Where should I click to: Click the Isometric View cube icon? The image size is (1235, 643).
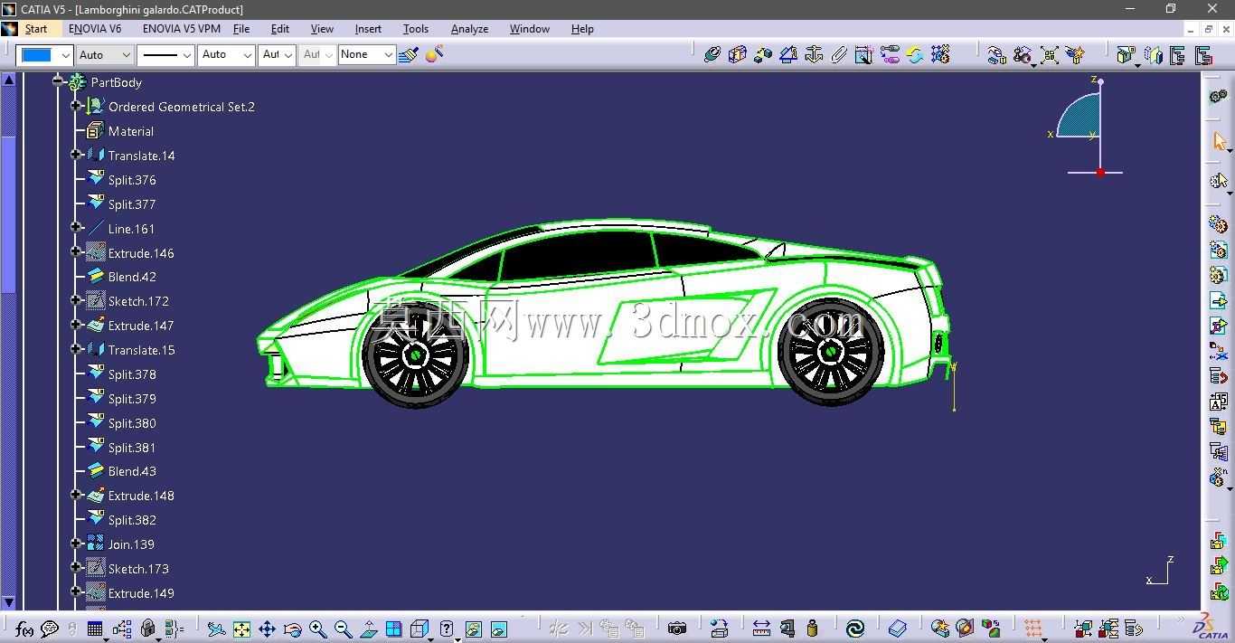pyautogui.click(x=419, y=629)
